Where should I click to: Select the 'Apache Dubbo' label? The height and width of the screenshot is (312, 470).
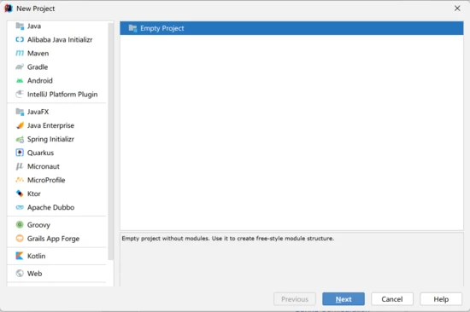pyautogui.click(x=50, y=207)
